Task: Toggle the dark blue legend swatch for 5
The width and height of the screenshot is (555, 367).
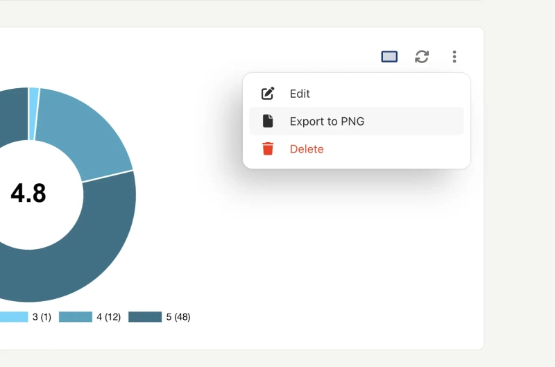Action: tap(145, 317)
